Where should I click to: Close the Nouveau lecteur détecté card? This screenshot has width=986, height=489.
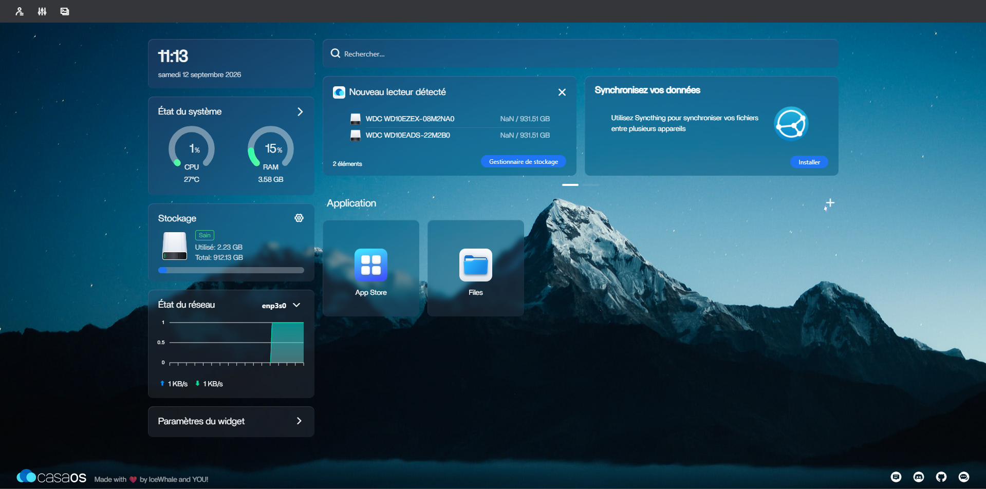click(562, 92)
